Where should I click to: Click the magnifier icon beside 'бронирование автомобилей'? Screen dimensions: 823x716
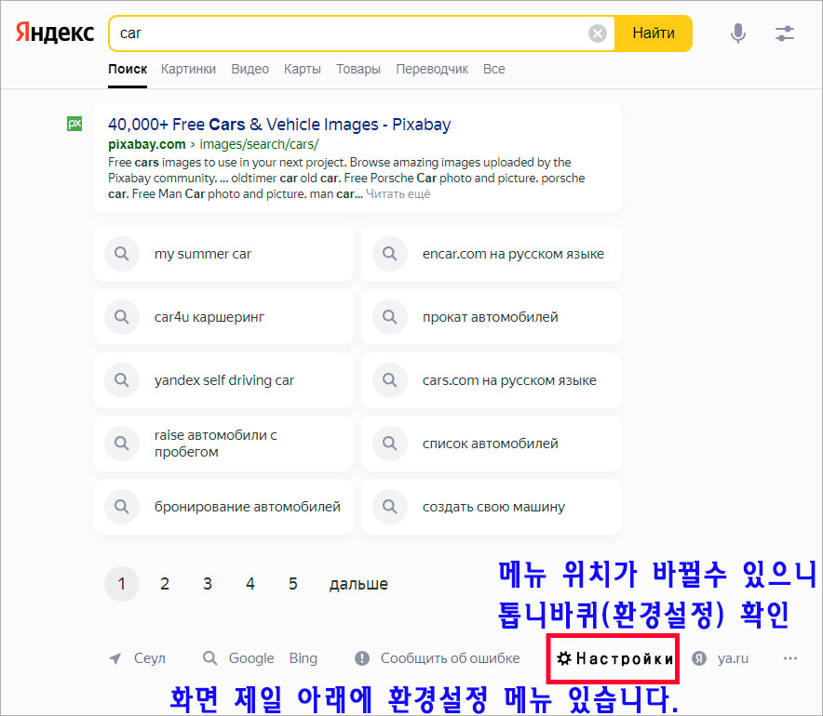point(122,507)
